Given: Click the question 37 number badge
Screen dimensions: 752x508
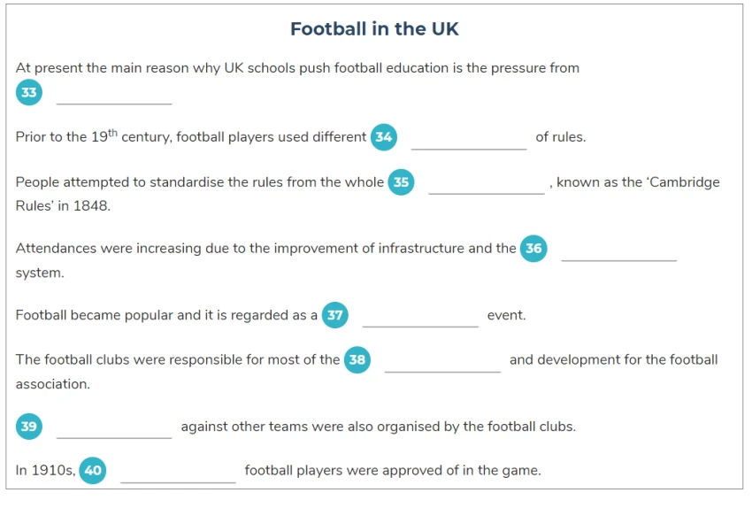Looking at the screenshot, I should click(x=334, y=315).
